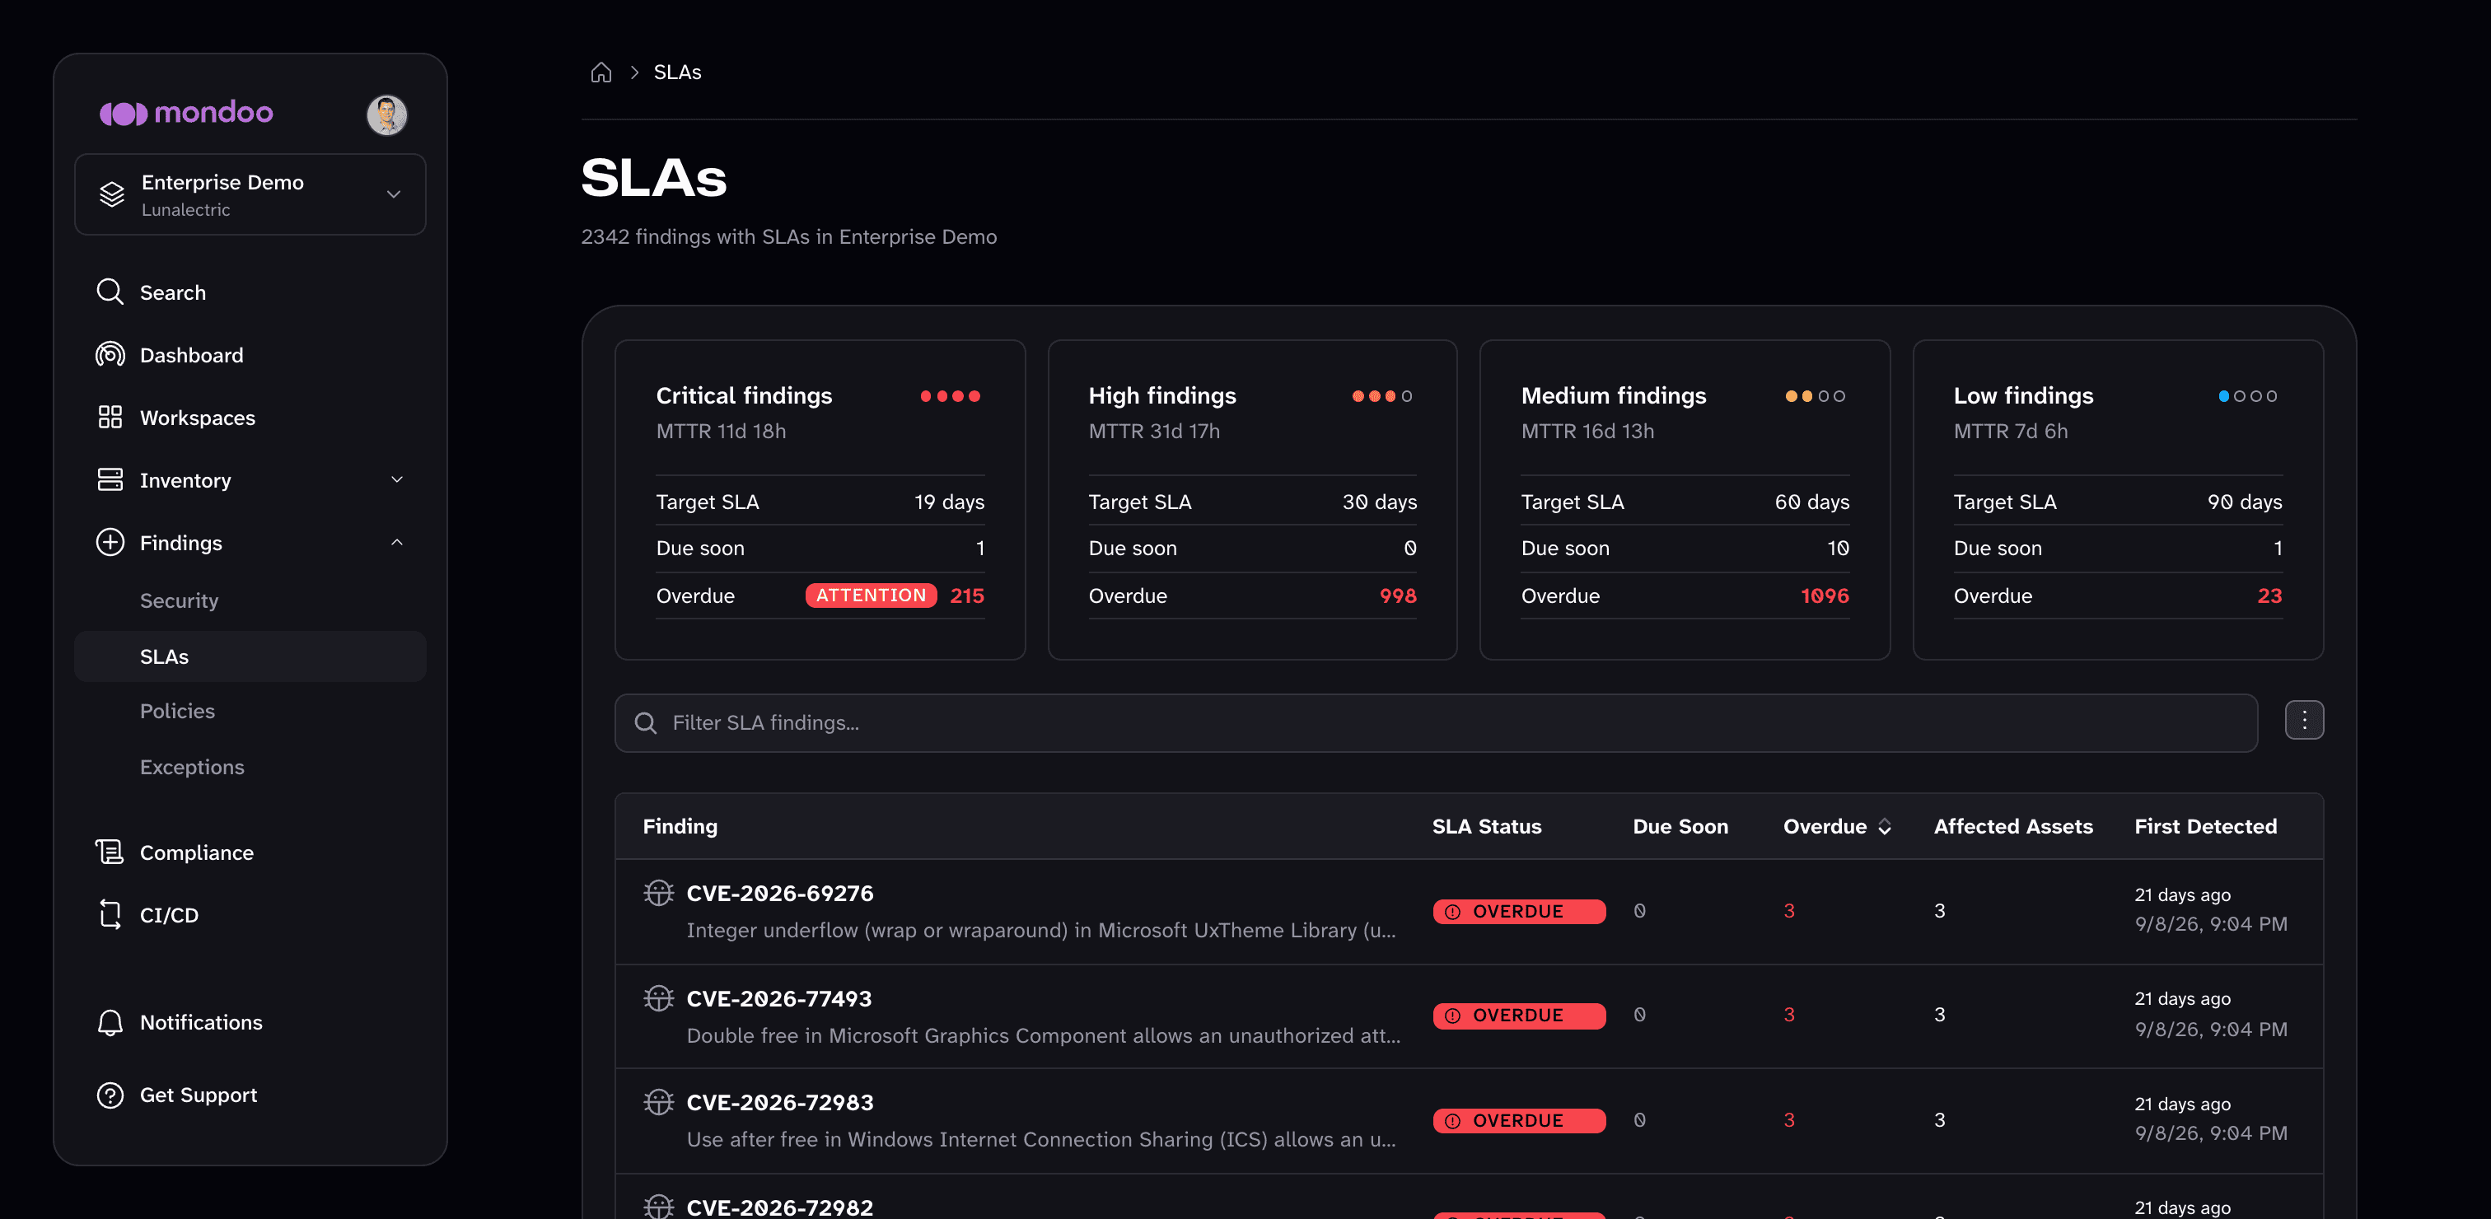Focus the Filter SLA findings input
2491x1219 pixels.
tap(1436, 723)
